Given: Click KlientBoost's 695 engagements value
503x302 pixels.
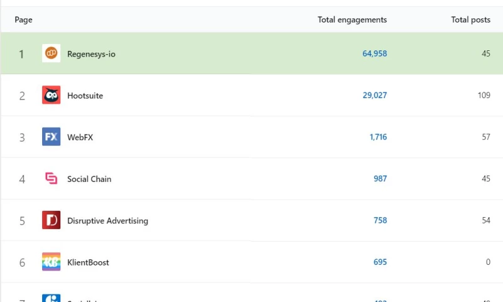Looking at the screenshot, I should click(380, 262).
